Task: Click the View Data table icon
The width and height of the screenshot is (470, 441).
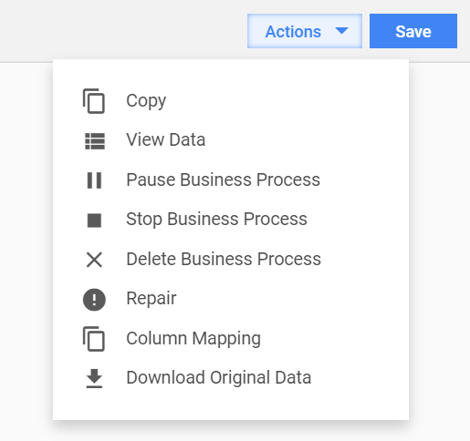Action: click(x=95, y=141)
